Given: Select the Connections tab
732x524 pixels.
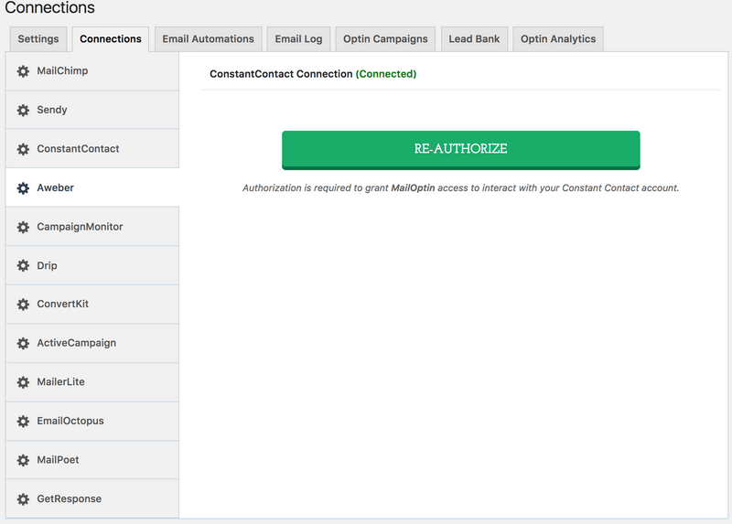Looking at the screenshot, I should click(x=111, y=39).
